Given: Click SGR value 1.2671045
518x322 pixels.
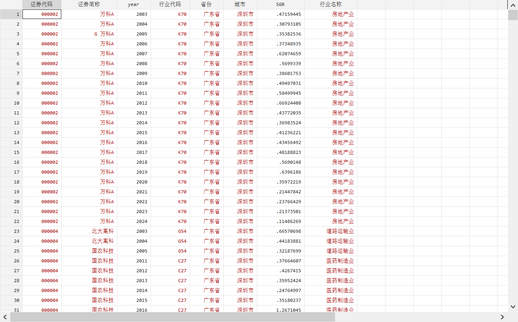Looking at the screenshot, I should tap(281, 309).
